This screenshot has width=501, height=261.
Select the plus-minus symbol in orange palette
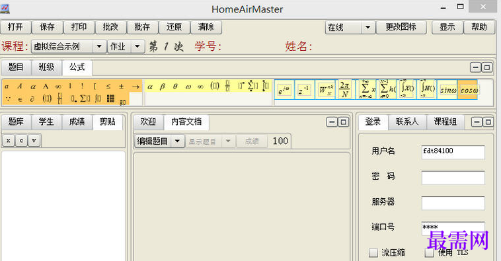pos(121,87)
